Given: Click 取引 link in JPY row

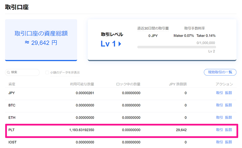Looking at the screenshot, I should 220,93.
